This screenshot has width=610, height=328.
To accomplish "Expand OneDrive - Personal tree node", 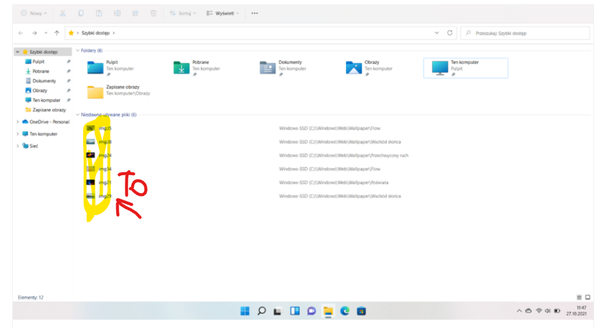I will (18, 122).
